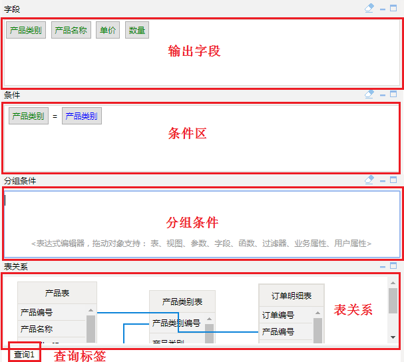Click up arrow of 订单明细表 field scrollbar
The height and width of the screenshot is (362, 404).
click(317, 313)
